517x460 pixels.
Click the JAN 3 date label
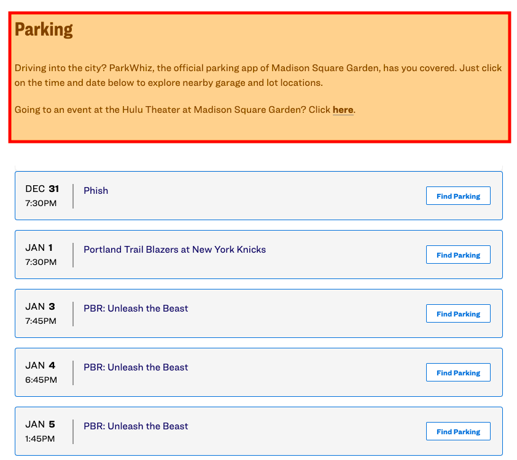click(40, 307)
